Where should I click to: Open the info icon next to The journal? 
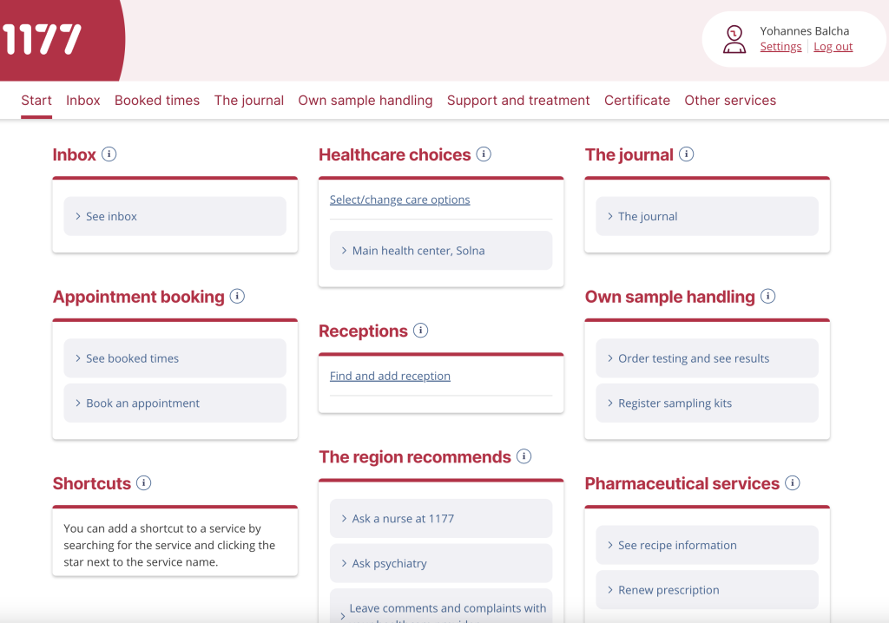pyautogui.click(x=687, y=154)
